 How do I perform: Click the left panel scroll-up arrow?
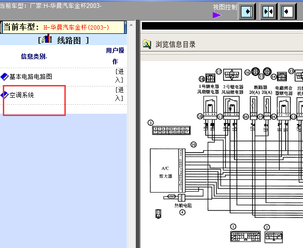[x=131, y=25]
